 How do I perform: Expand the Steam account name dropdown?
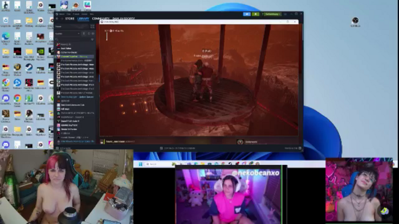point(272,14)
